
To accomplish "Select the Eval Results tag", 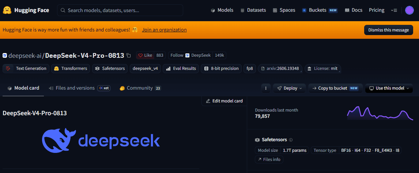I will tap(181, 68).
